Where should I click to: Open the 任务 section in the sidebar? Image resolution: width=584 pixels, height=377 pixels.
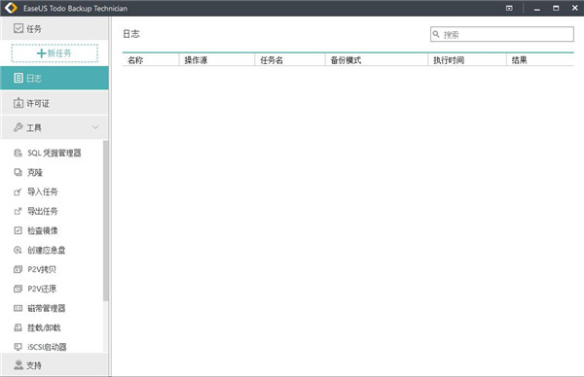pyautogui.click(x=55, y=28)
